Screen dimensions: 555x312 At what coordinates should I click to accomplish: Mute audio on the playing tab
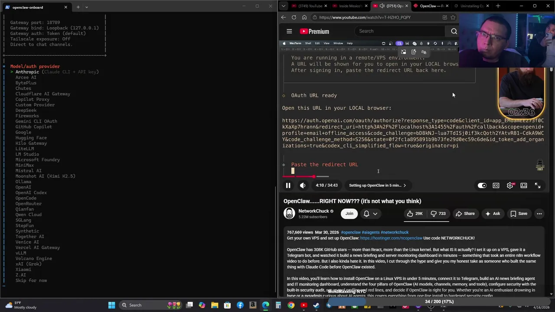(x=382, y=6)
